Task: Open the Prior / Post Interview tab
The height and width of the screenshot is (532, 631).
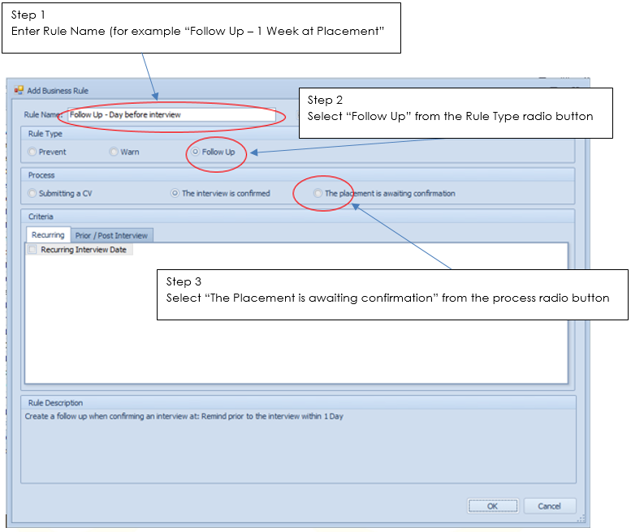Action: coord(111,235)
